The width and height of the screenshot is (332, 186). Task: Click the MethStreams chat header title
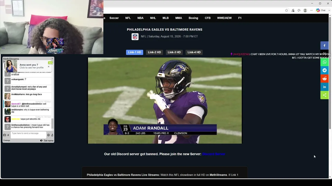[x=11, y=59]
